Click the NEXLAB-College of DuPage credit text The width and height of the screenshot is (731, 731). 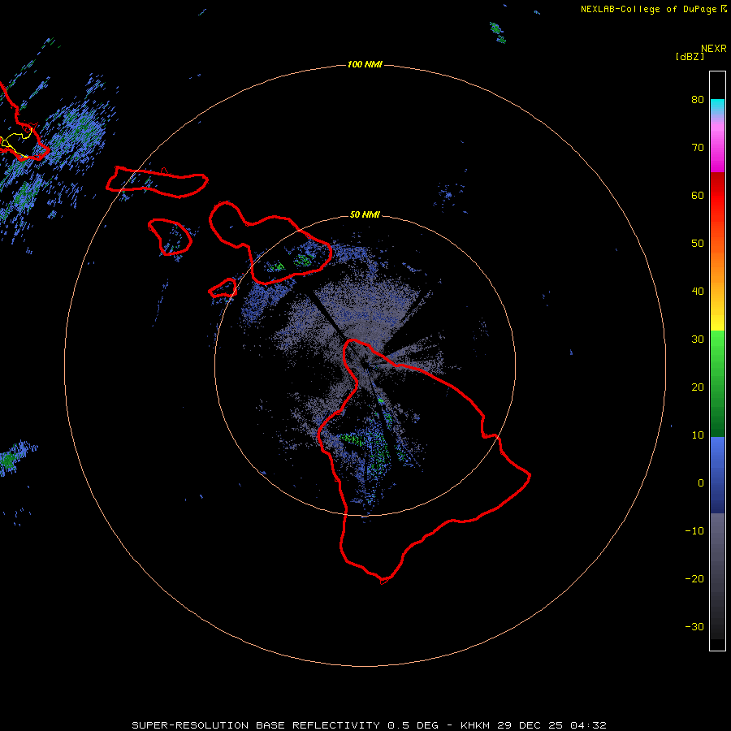click(654, 9)
